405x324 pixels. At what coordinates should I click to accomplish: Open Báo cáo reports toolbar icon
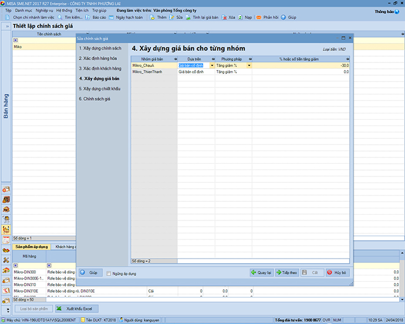87,17
